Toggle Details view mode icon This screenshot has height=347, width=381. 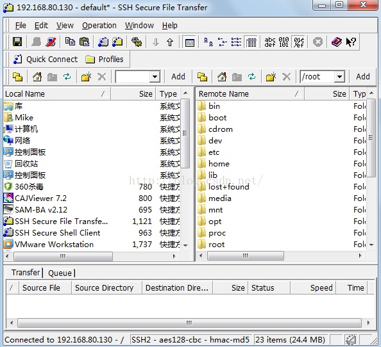point(251,42)
